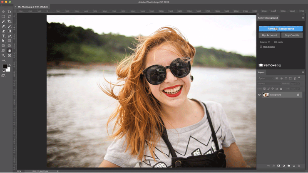Click the Layers panel tab
Screen dimensions: 308x173
261,72
